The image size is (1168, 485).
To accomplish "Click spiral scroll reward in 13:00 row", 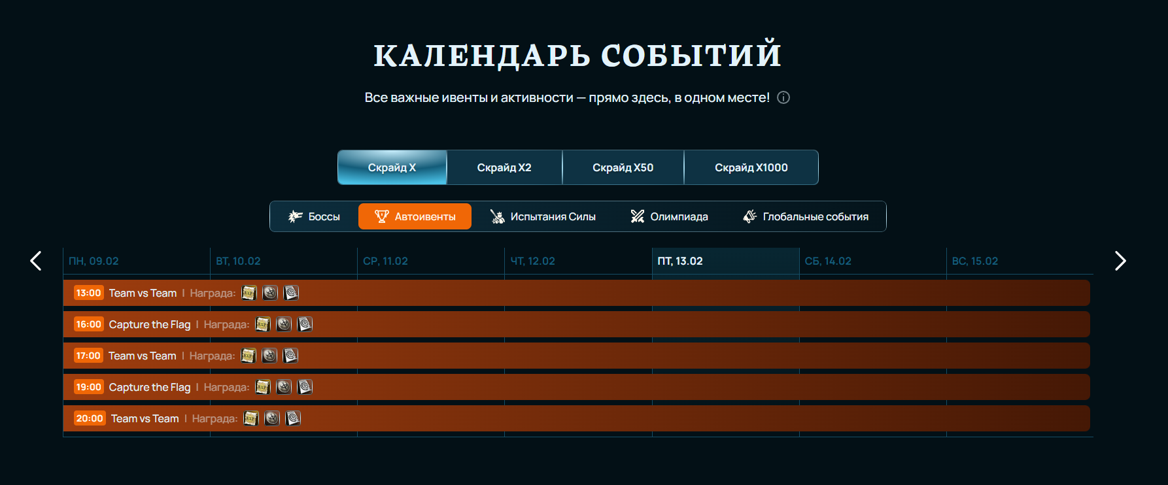I will [291, 293].
